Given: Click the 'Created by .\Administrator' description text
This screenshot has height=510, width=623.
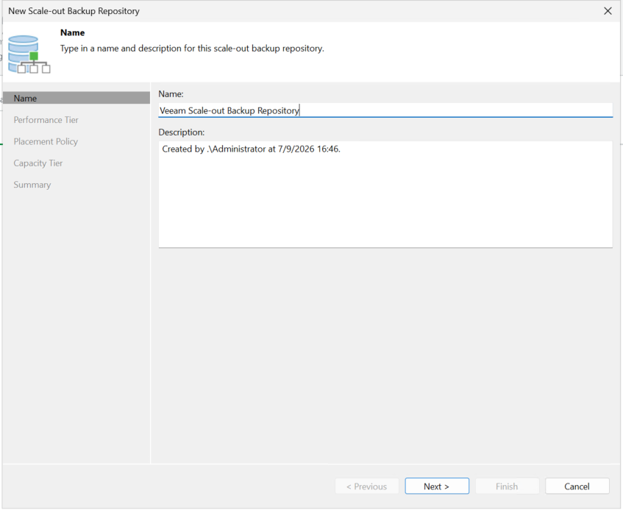Looking at the screenshot, I should [x=251, y=149].
